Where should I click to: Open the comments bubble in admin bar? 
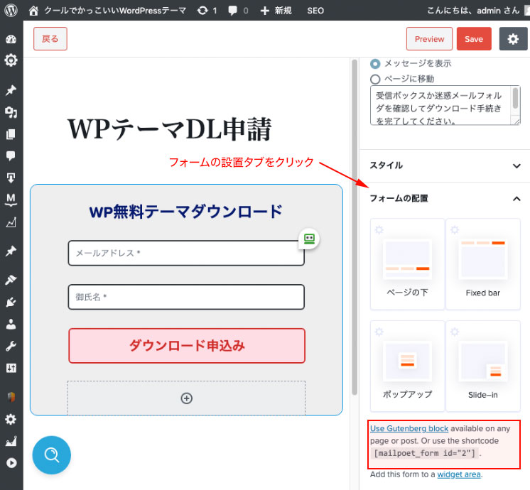coord(238,11)
